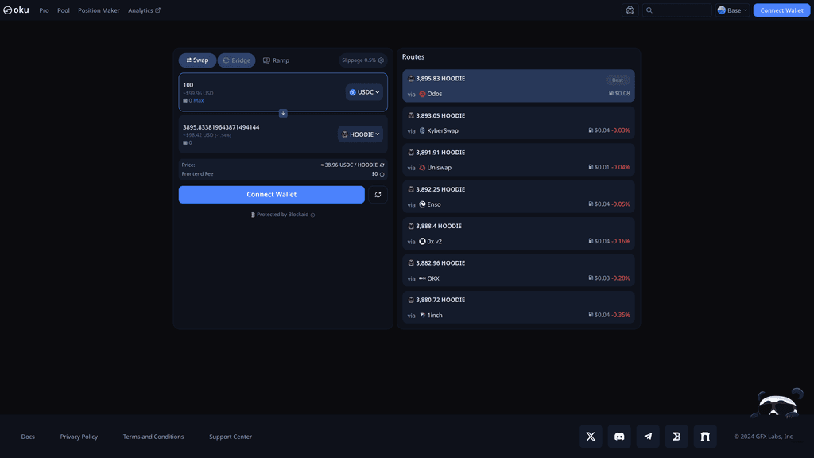Open the Pool page
This screenshot has height=458, width=814.
(x=64, y=10)
